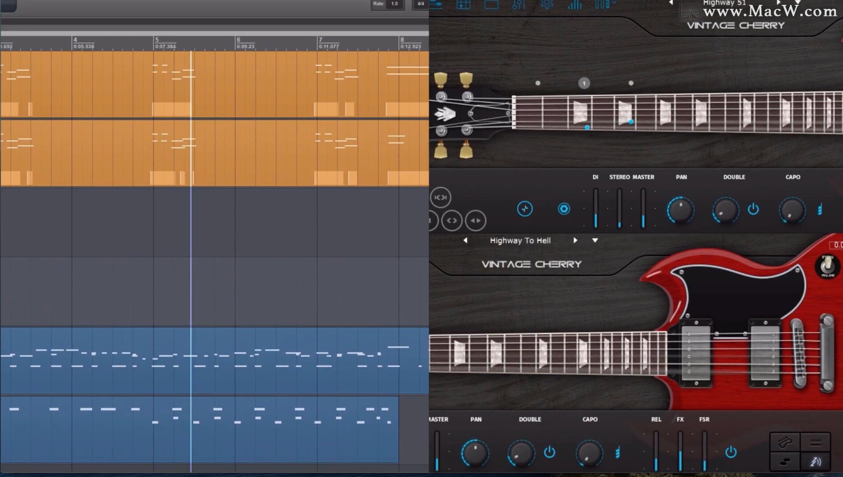
Task: Select the next preset after Highway To Hell
Action: click(x=575, y=240)
